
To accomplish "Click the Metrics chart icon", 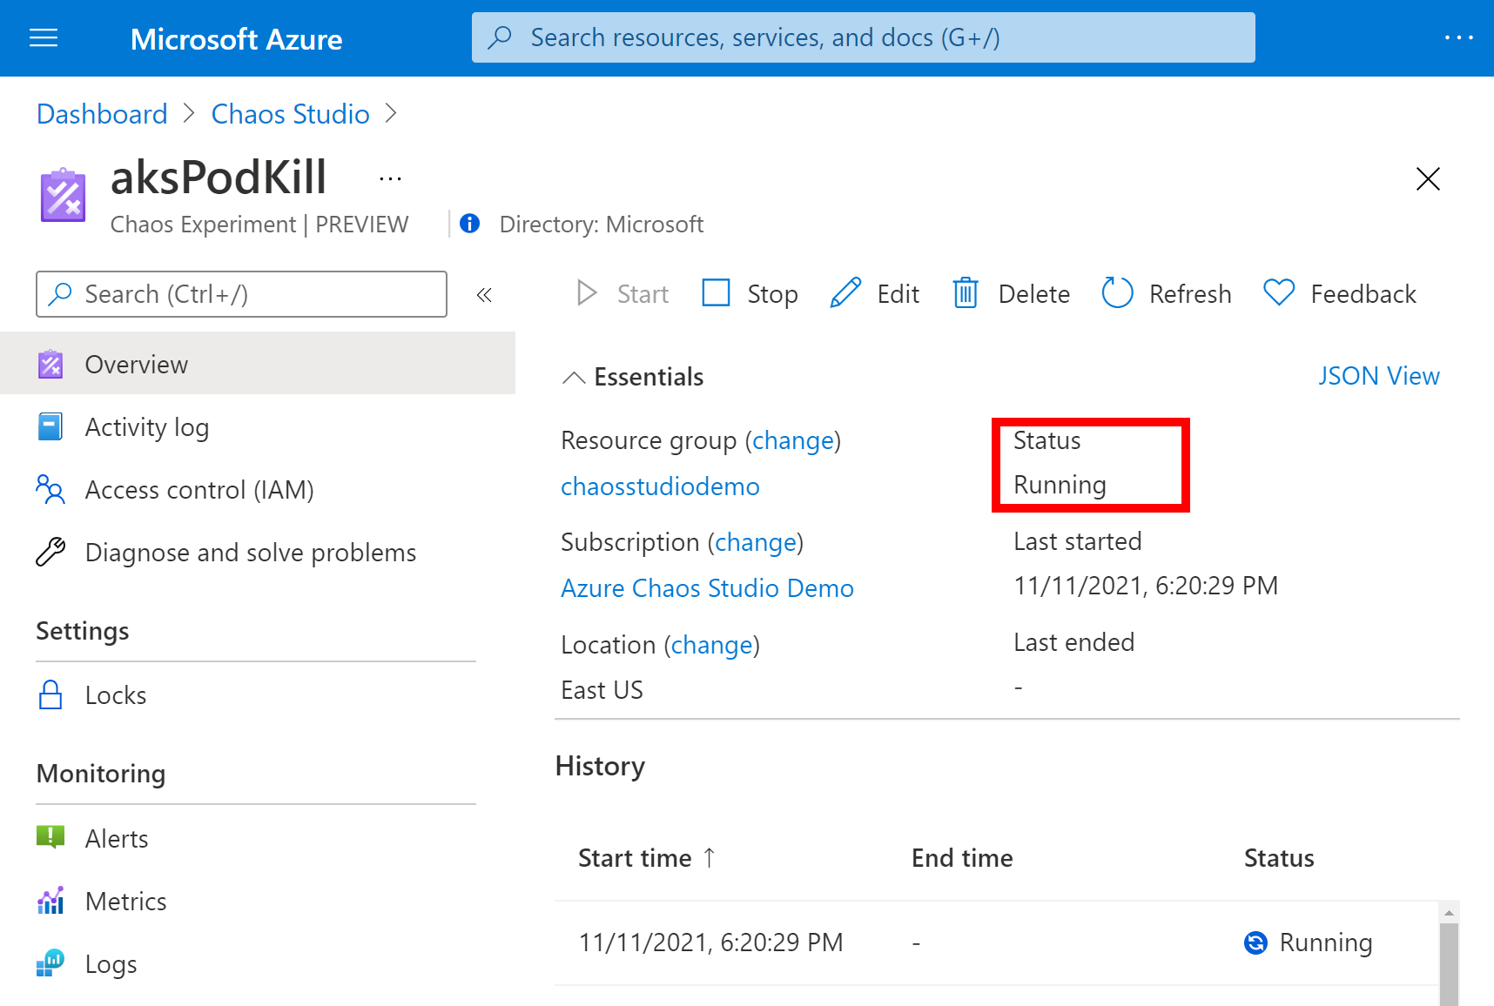I will pyautogui.click(x=50, y=901).
